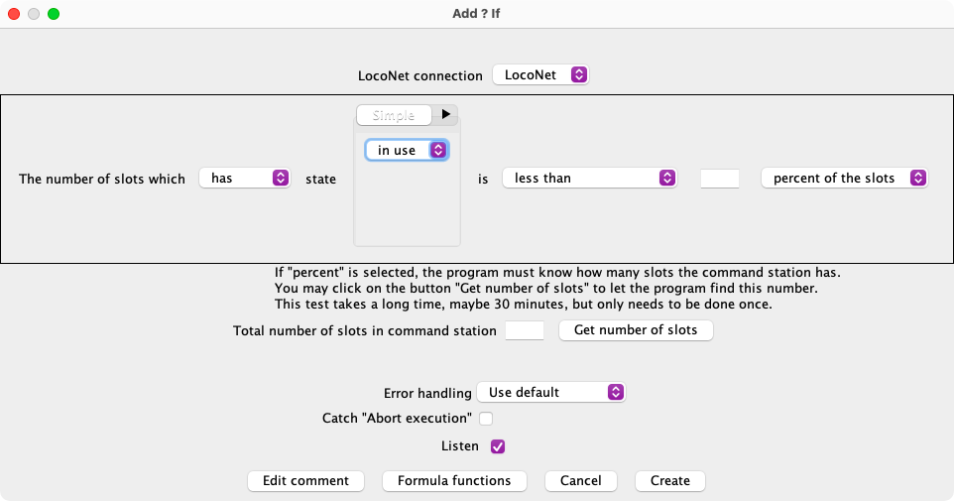The image size is (954, 501).
Task: Close the Add ? If window
Action: [x=15, y=14]
